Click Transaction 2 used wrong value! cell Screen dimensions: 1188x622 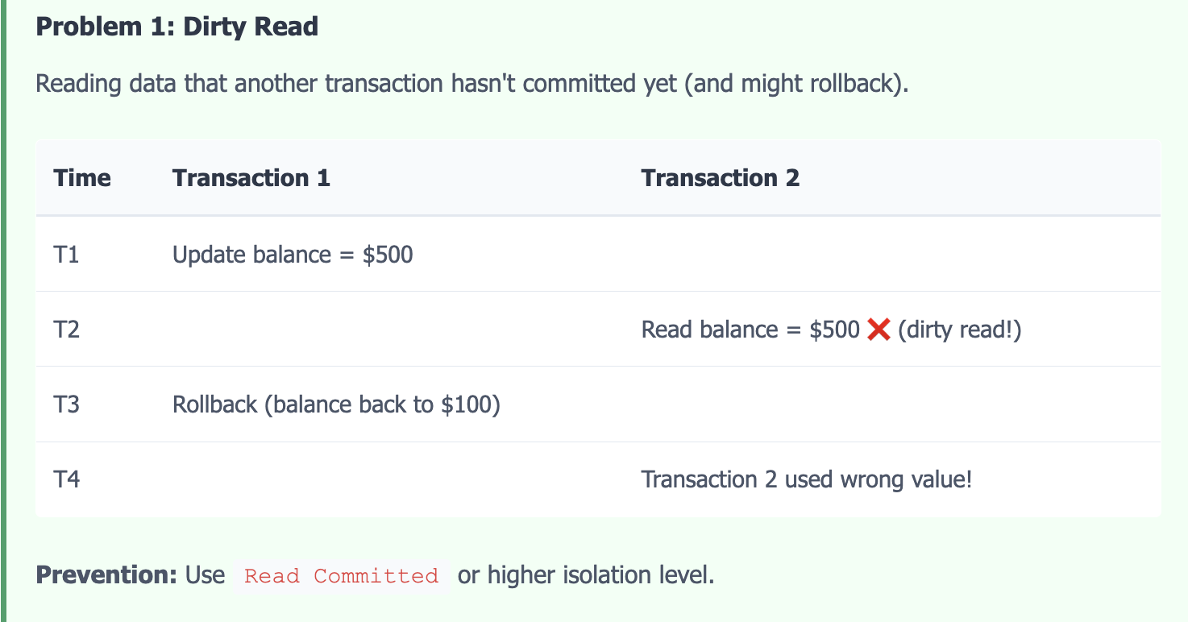[x=807, y=479]
